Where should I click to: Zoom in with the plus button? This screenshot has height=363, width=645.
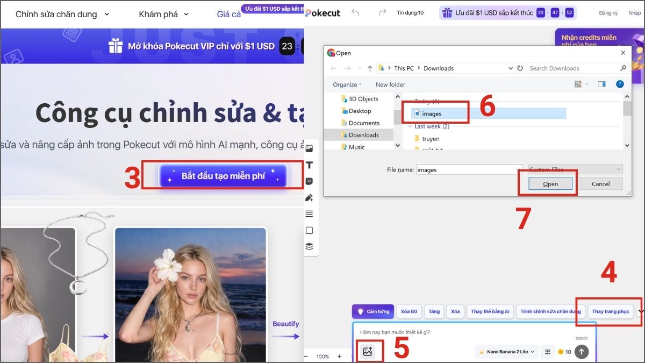point(339,356)
